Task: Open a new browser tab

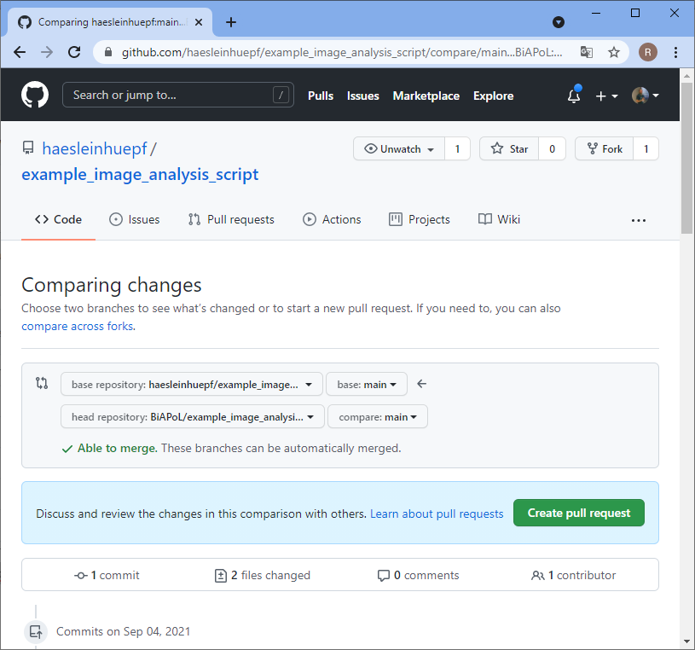Action: point(231,22)
